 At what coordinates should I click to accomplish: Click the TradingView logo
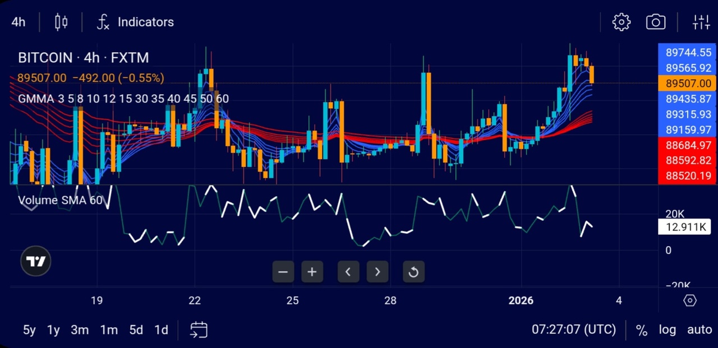click(x=36, y=261)
